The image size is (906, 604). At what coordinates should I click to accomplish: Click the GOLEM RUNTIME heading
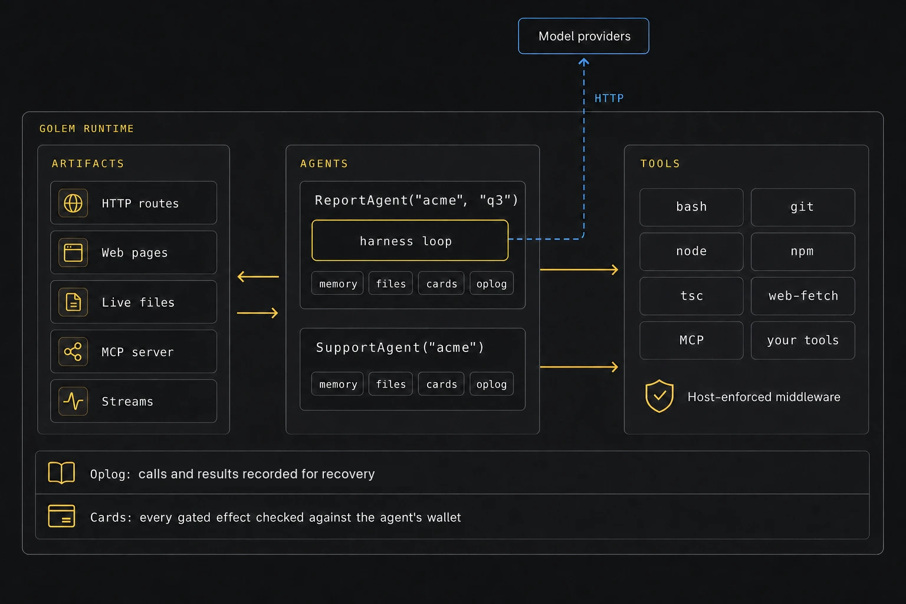pos(87,129)
